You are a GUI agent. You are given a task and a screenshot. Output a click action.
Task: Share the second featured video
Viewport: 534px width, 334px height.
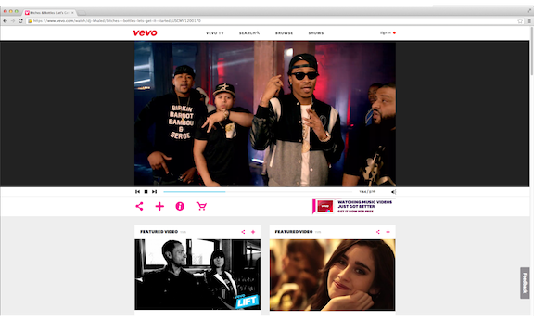click(378, 232)
